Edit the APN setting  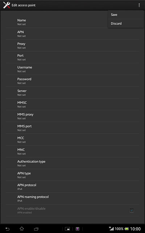click(x=72, y=34)
